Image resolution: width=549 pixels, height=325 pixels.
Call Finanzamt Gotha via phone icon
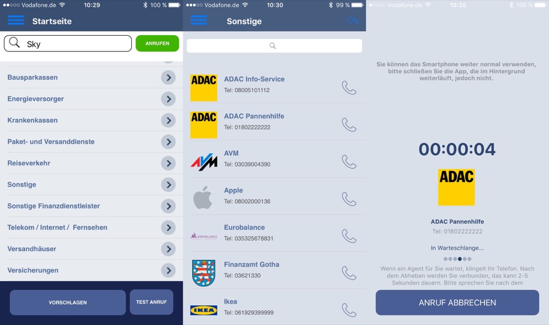pyautogui.click(x=349, y=273)
